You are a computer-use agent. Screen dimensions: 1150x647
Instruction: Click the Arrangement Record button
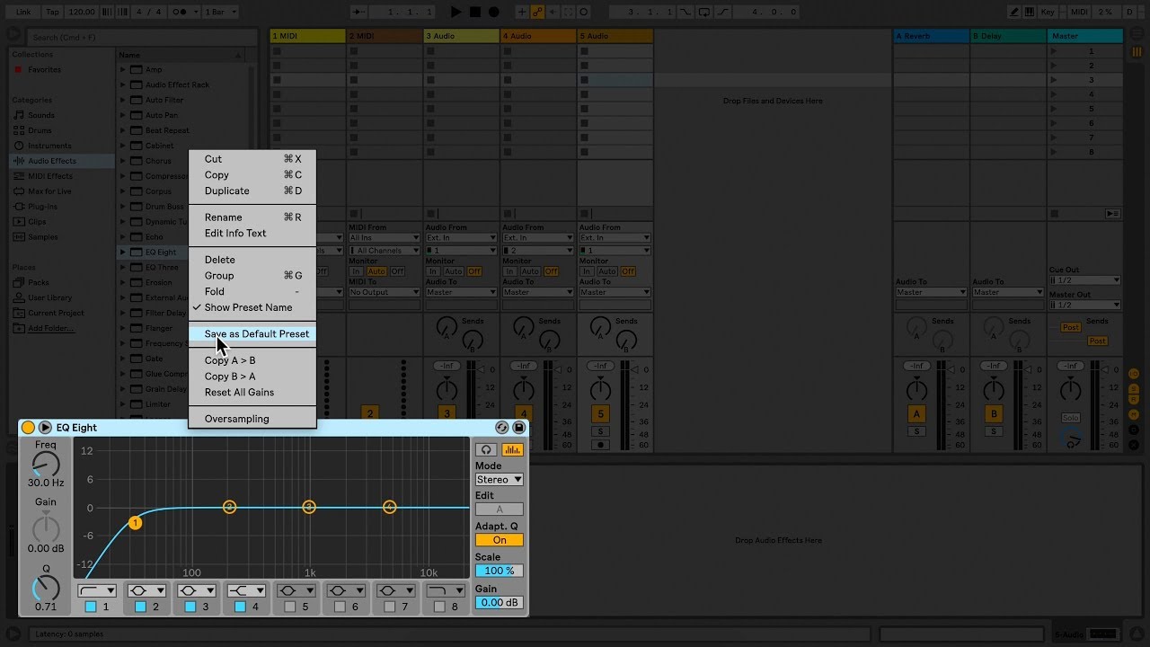493,12
